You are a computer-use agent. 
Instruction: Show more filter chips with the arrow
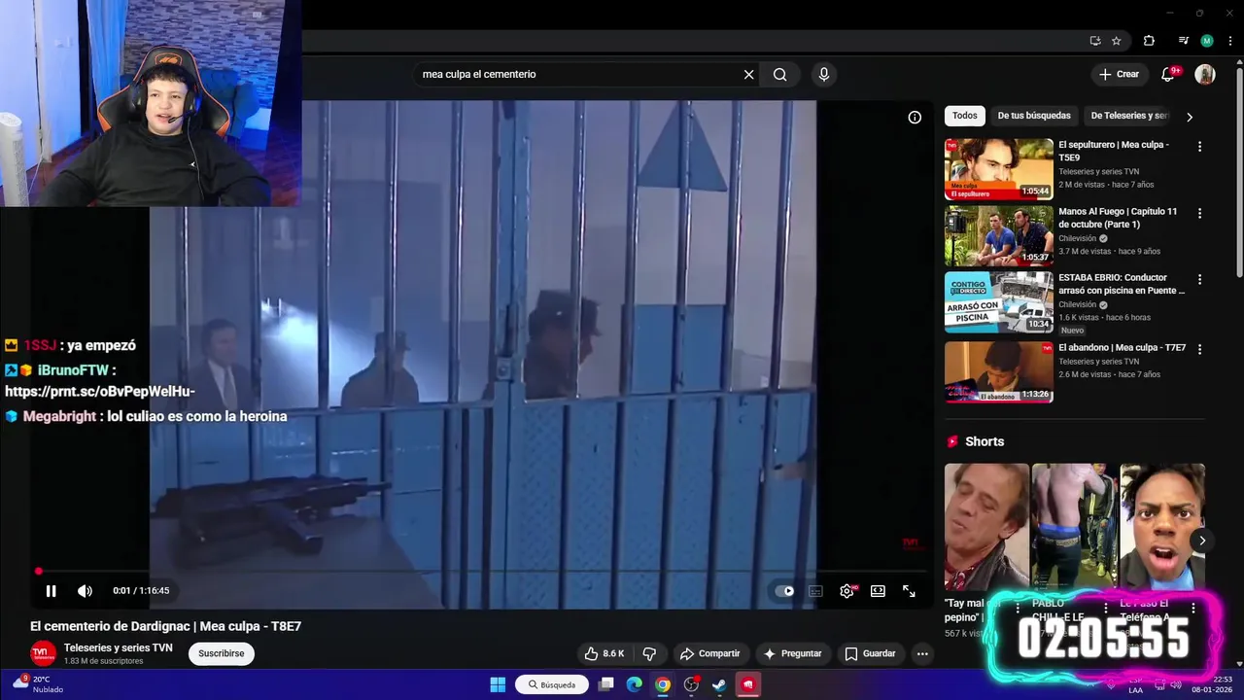pos(1190,117)
